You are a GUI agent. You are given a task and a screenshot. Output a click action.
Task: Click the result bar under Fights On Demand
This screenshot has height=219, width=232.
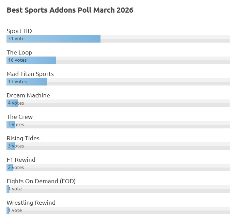[8, 189]
